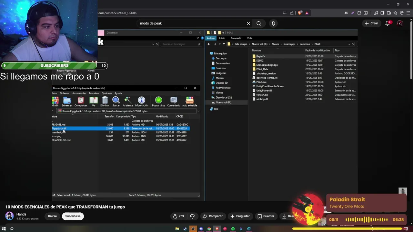The height and width of the screenshot is (232, 413).
Task: Open Spotify icon in taskbar
Action: 233,229
